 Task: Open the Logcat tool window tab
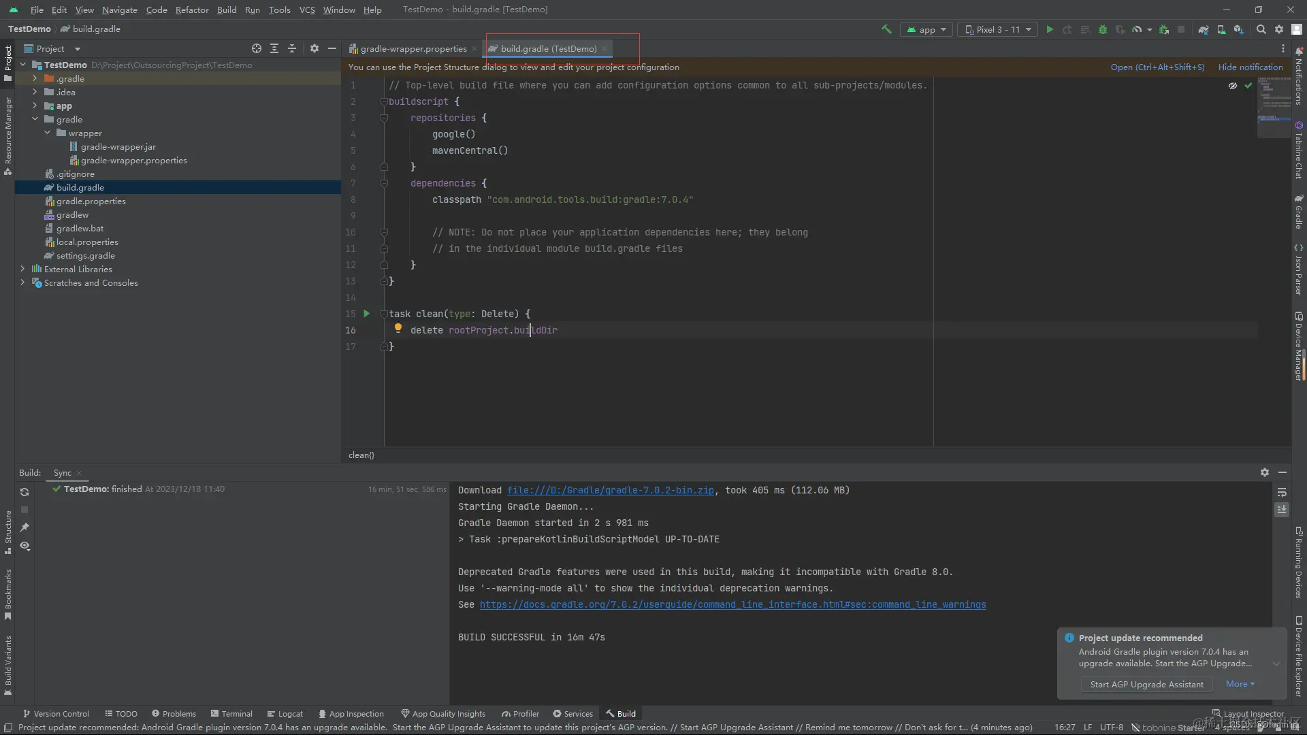(285, 713)
